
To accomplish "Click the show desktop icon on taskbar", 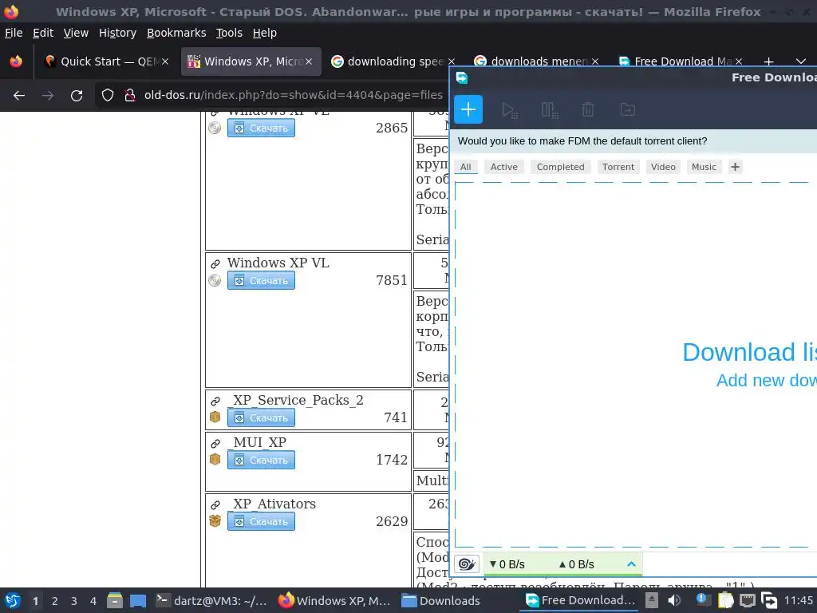I will (x=137, y=601).
